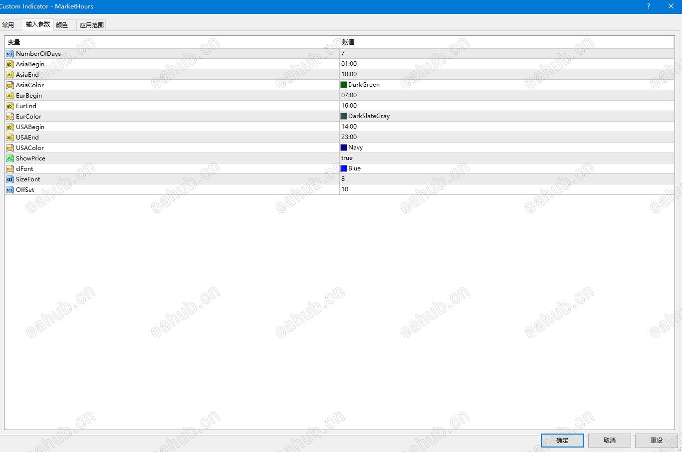Click 取消 to cancel changes
The width and height of the screenshot is (682, 452).
609,440
